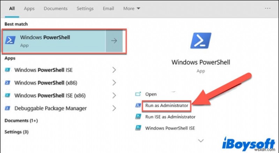Open the three-dot options menu
This screenshot has height=153, width=279.
[x=267, y=8]
